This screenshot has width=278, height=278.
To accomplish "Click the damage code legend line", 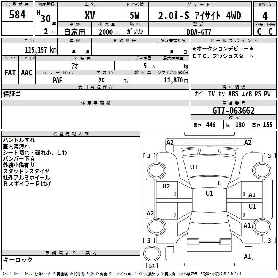I will [122, 274].
